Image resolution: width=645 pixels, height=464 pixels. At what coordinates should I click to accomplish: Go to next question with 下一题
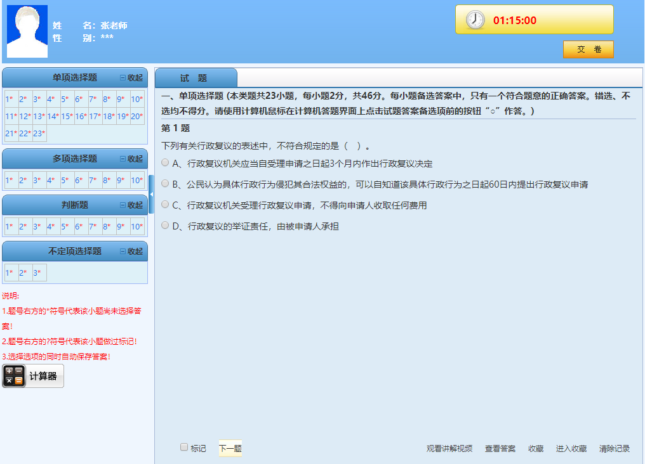(x=230, y=449)
